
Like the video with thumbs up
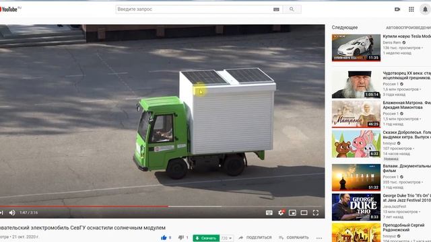tap(164, 237)
